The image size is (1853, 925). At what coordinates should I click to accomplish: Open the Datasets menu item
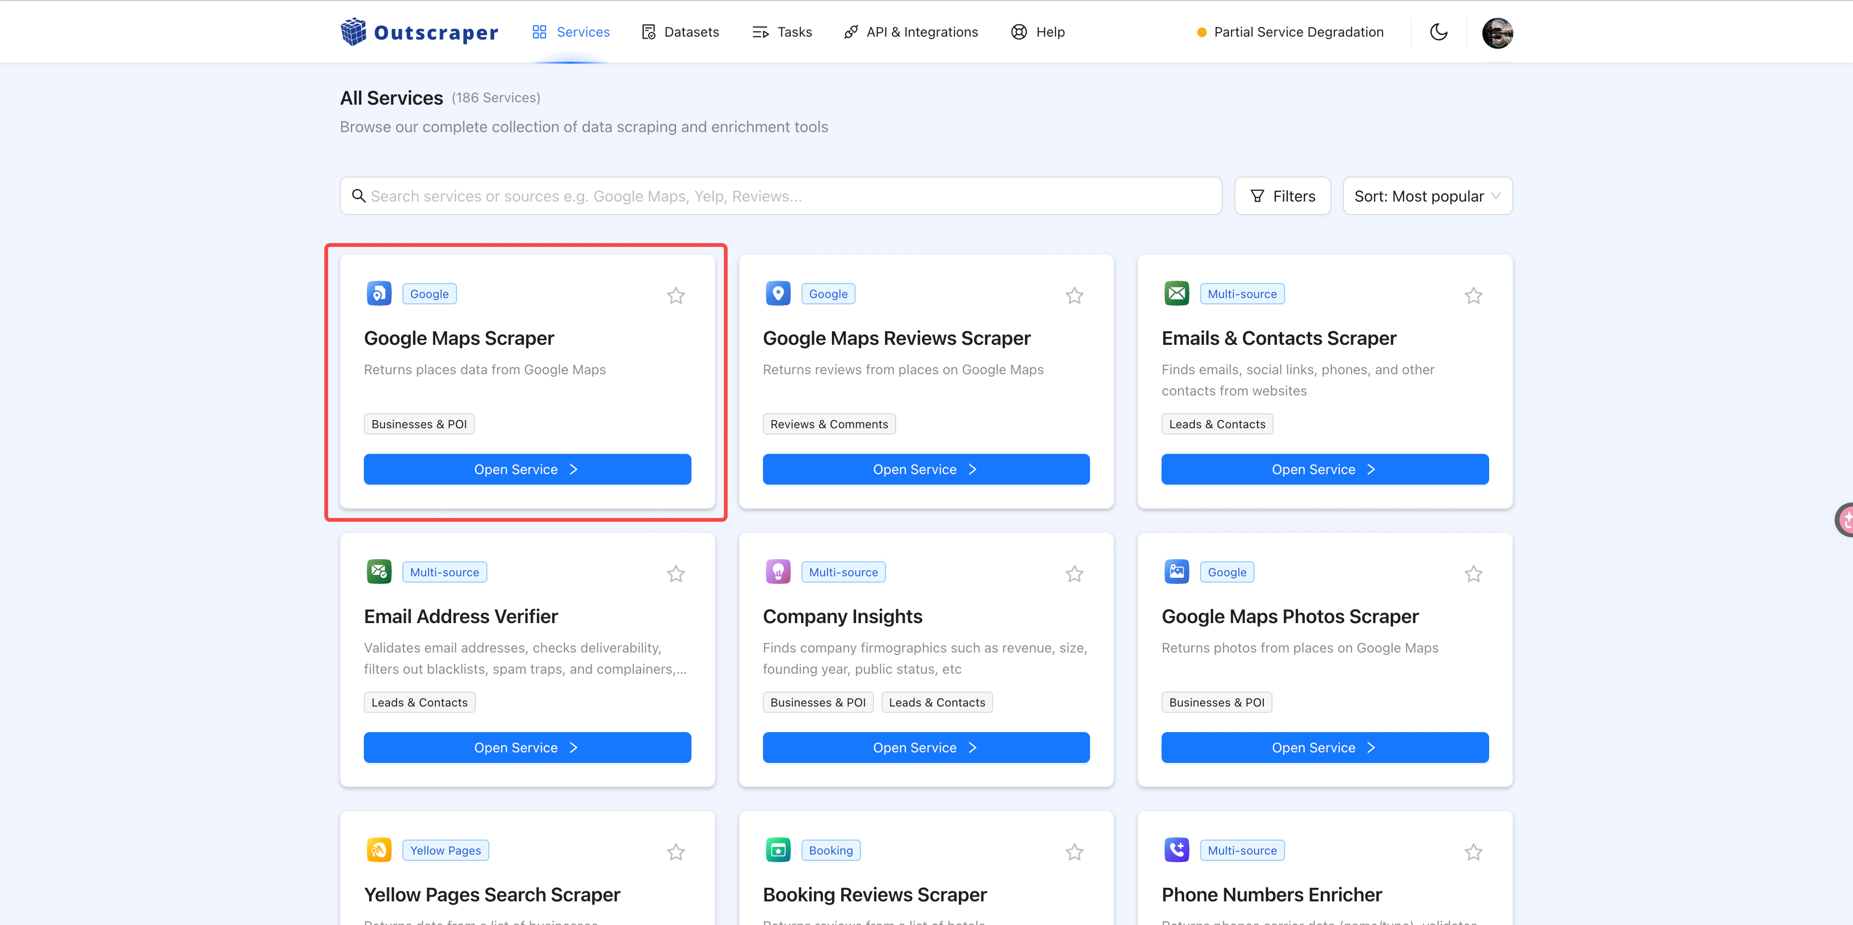pyautogui.click(x=680, y=32)
